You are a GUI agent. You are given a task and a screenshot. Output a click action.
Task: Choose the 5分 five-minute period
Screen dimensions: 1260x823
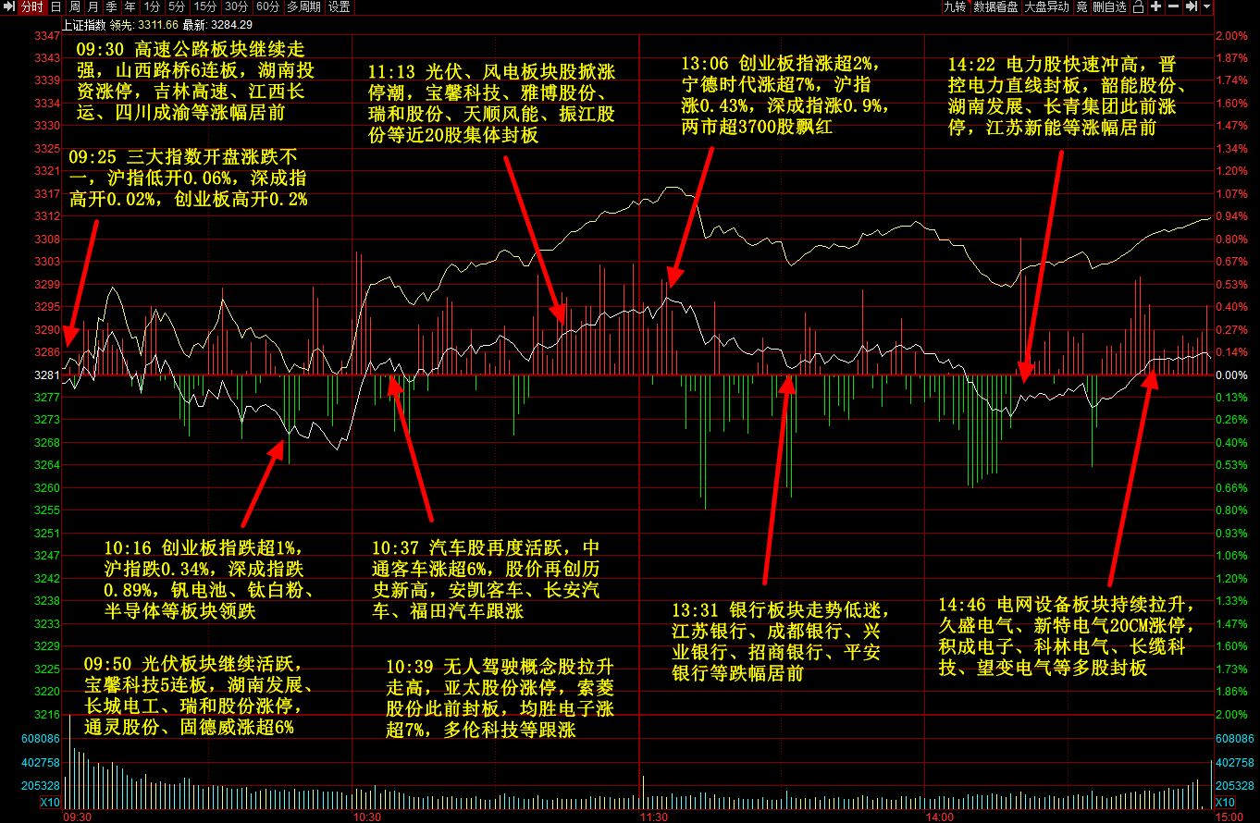177,6
